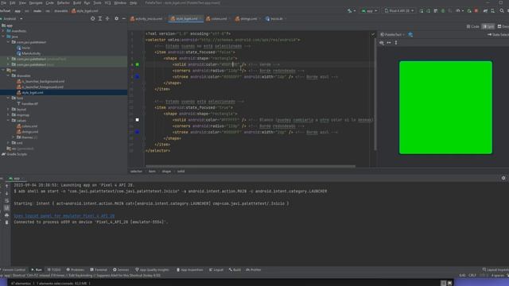Open the Pixel 4 API 28 device dropdown
The height and width of the screenshot is (286, 509).
[399, 10]
